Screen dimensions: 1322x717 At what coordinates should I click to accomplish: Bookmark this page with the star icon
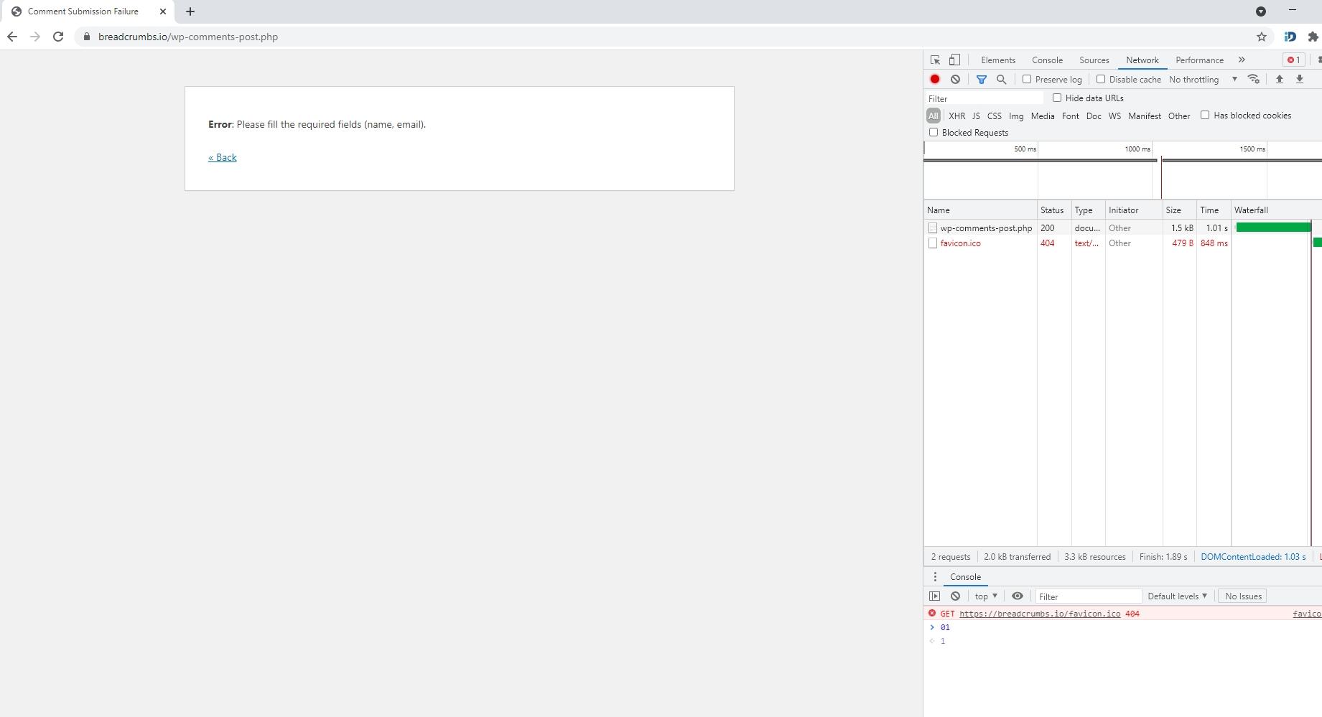pos(1262,37)
